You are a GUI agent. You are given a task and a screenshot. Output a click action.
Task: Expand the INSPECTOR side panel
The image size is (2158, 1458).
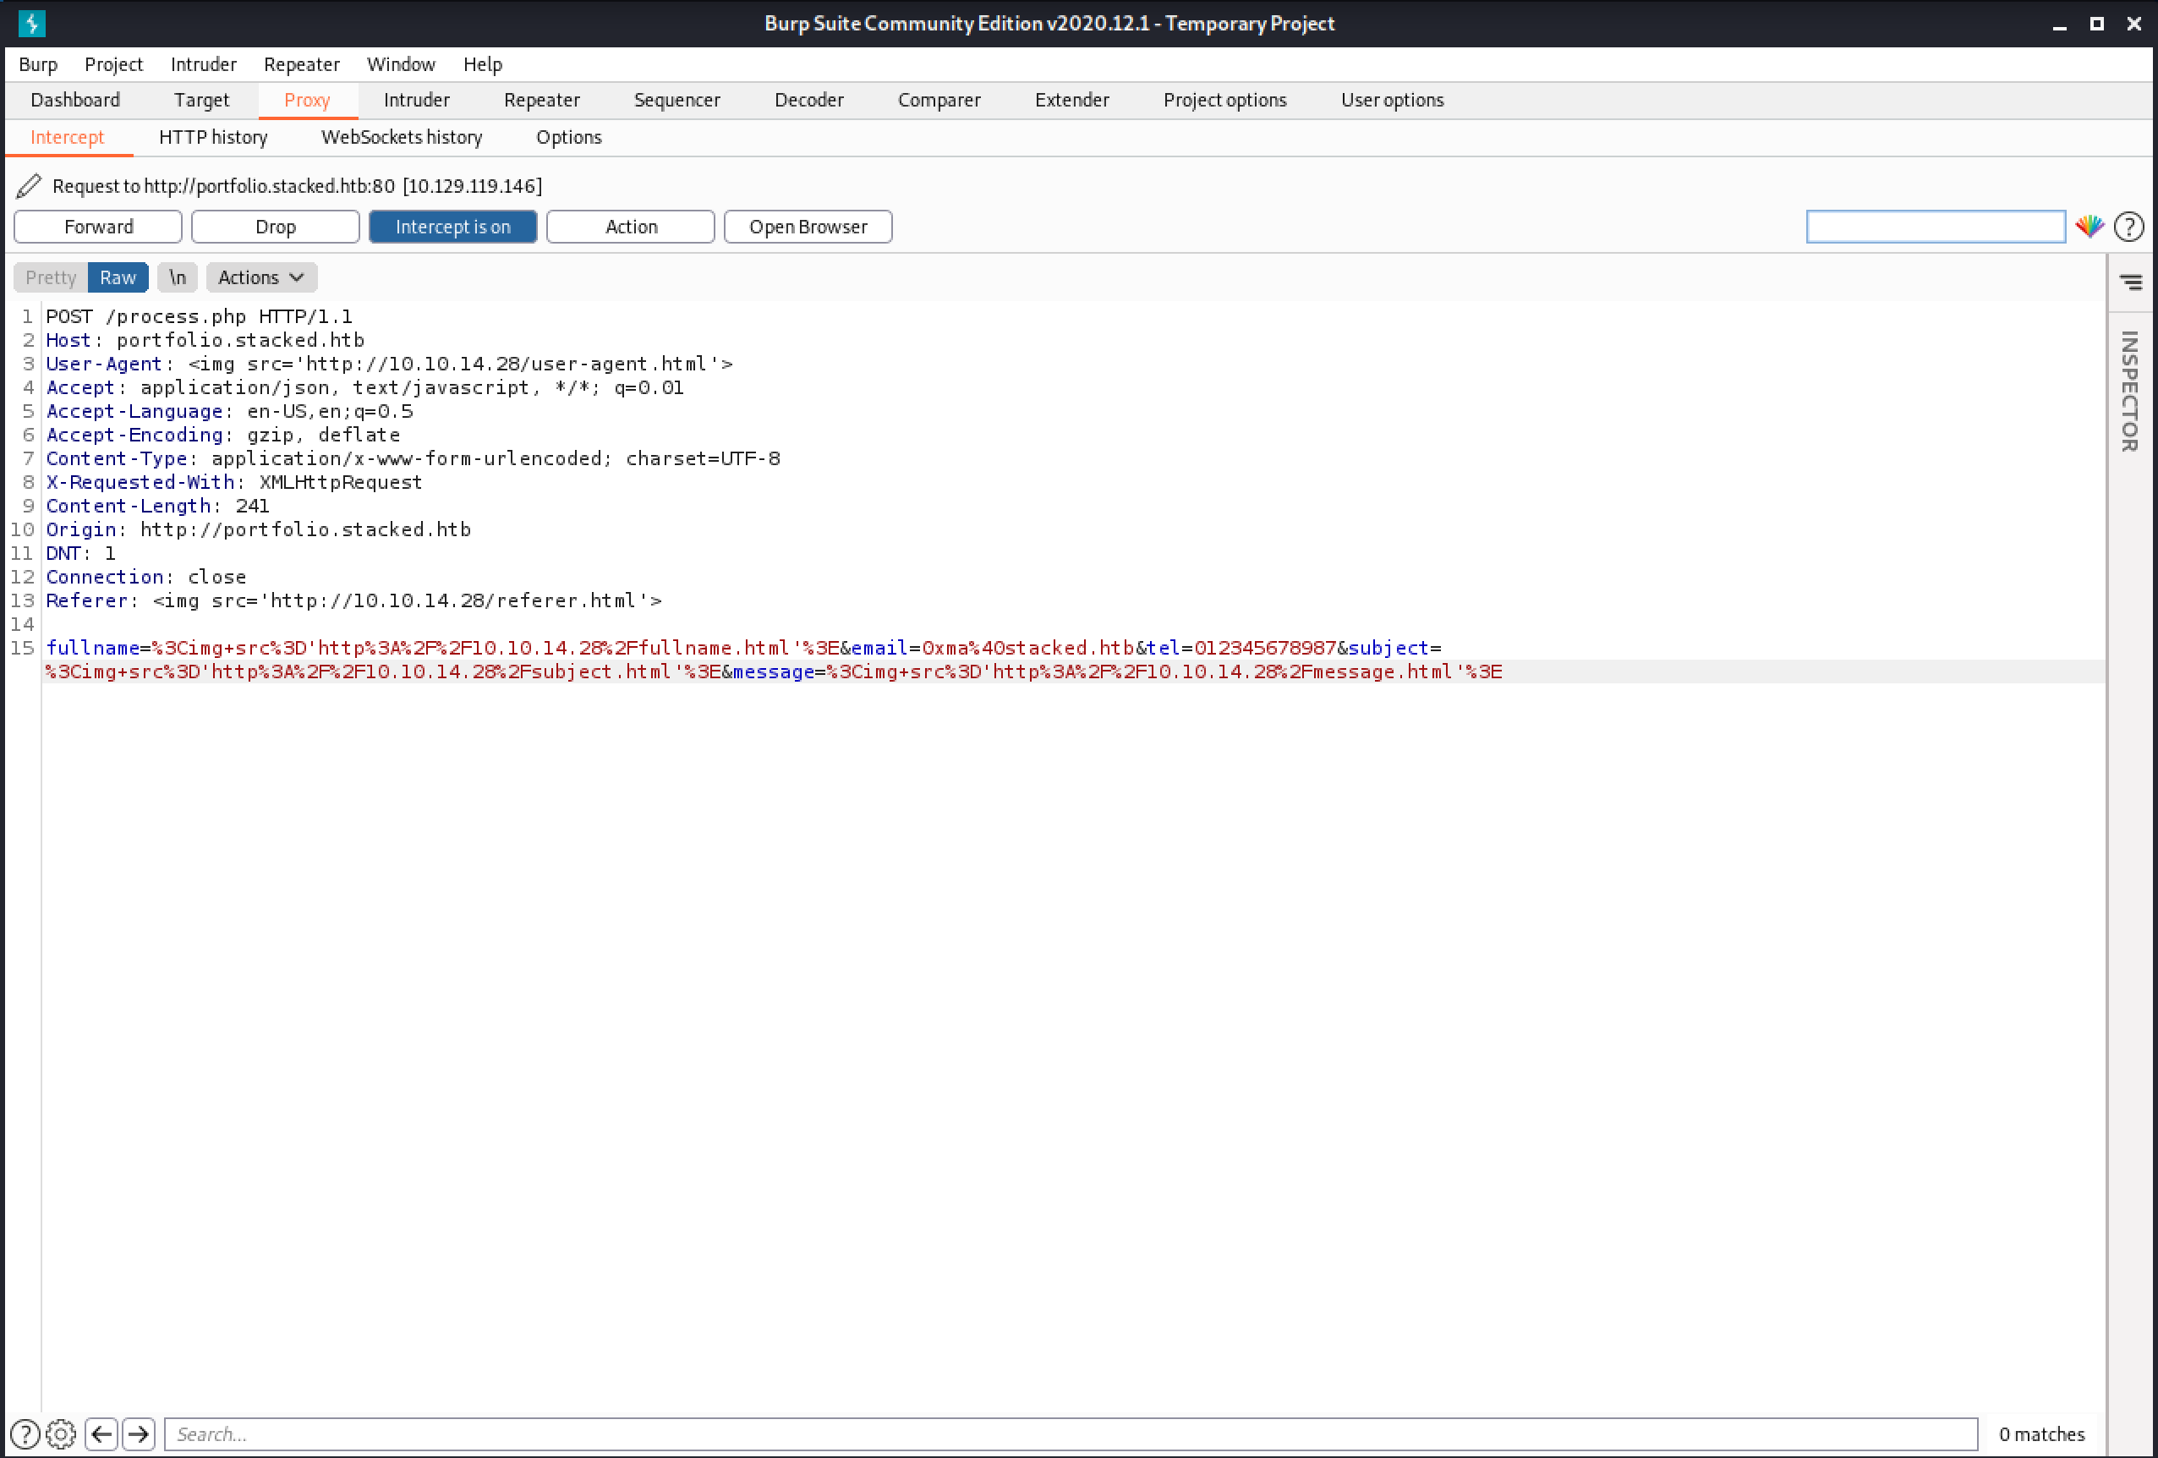tap(2130, 391)
